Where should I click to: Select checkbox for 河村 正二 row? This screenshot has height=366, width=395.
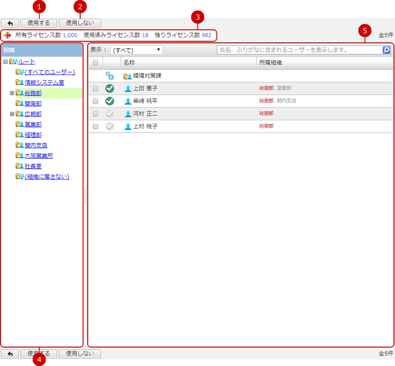pos(95,114)
